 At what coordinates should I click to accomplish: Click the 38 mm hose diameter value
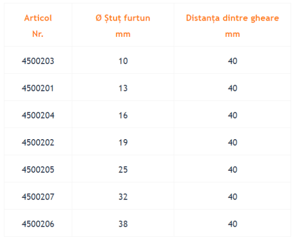(x=123, y=224)
